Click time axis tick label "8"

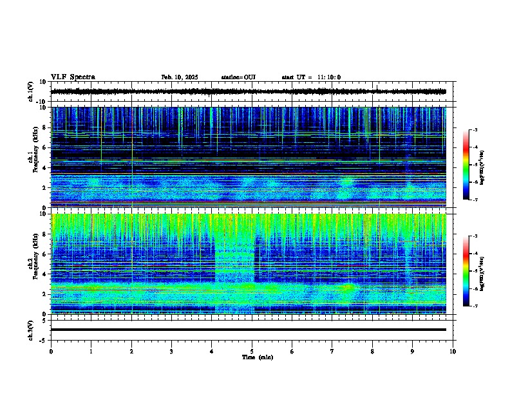click(x=372, y=352)
